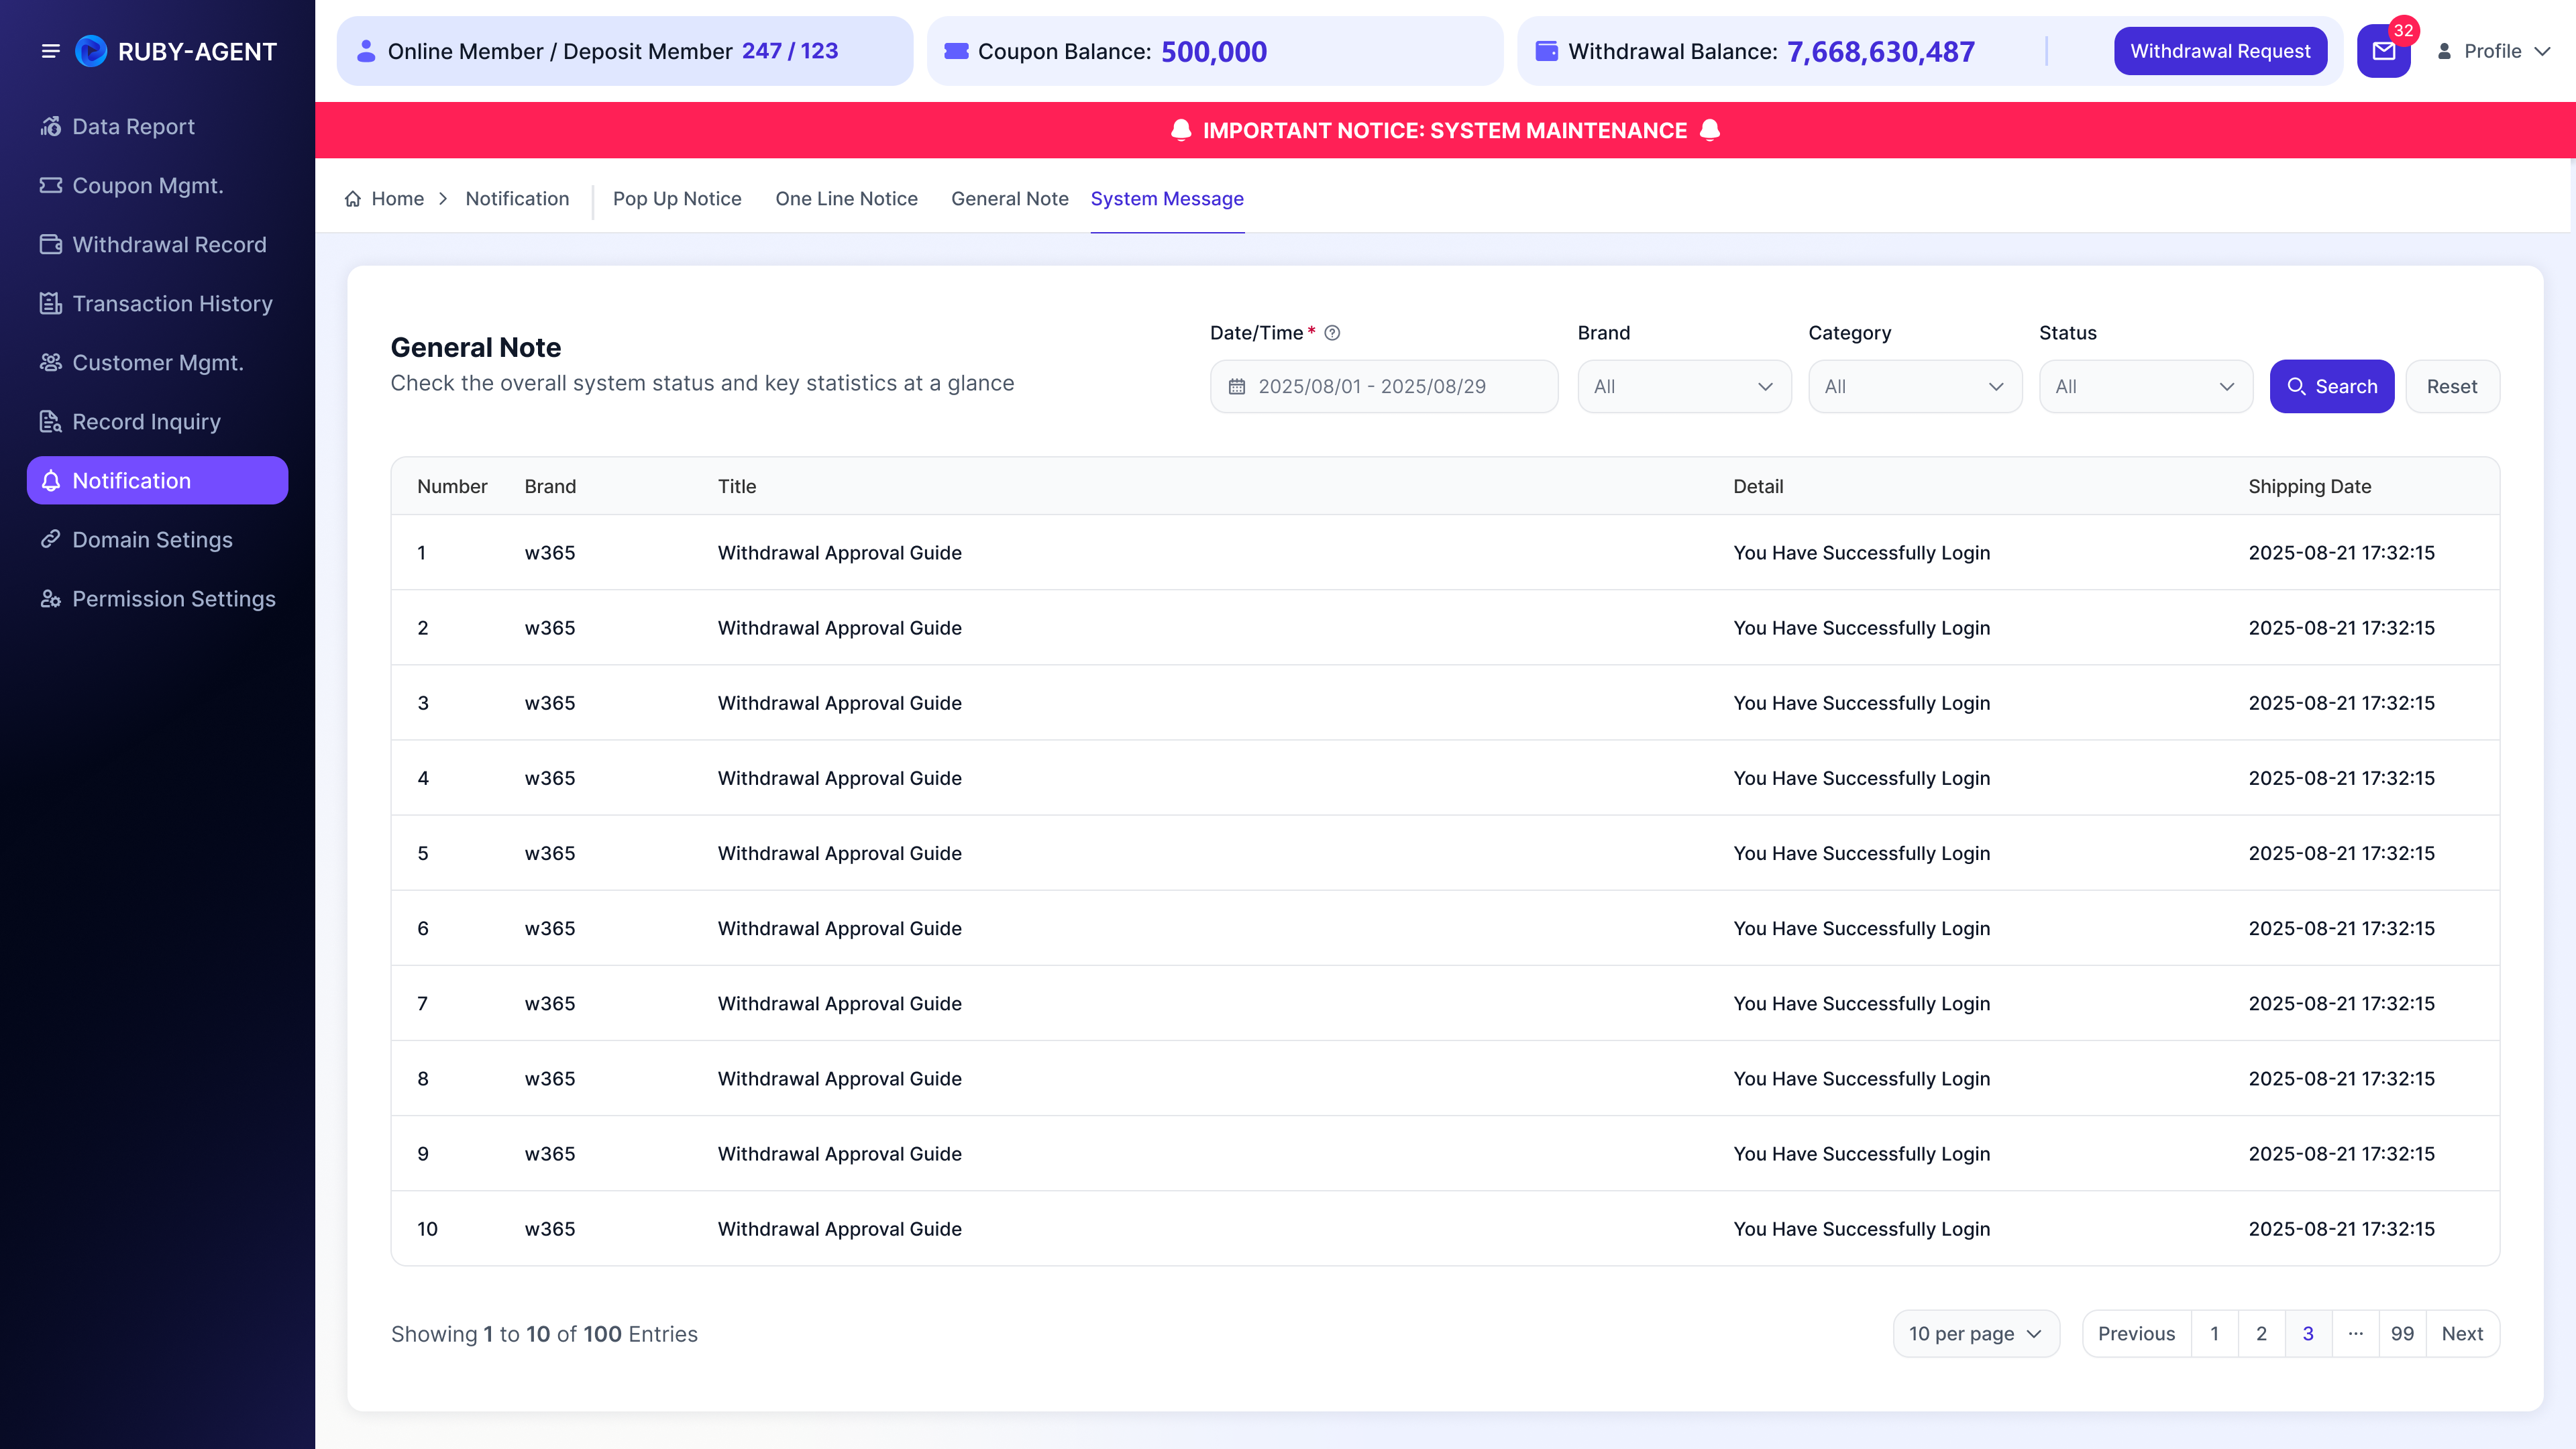Image resolution: width=2576 pixels, height=1449 pixels.
Task: Click the date range input field
Action: tap(1384, 386)
